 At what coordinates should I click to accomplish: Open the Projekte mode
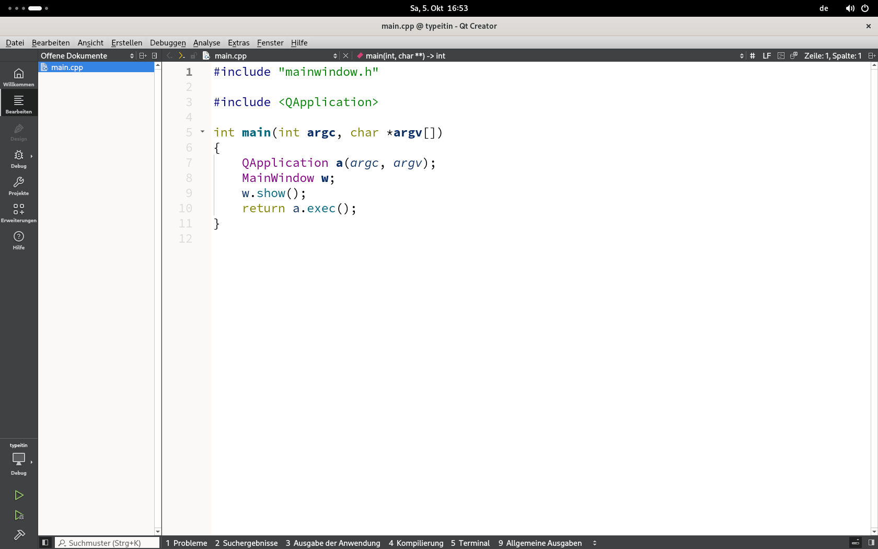(19, 185)
